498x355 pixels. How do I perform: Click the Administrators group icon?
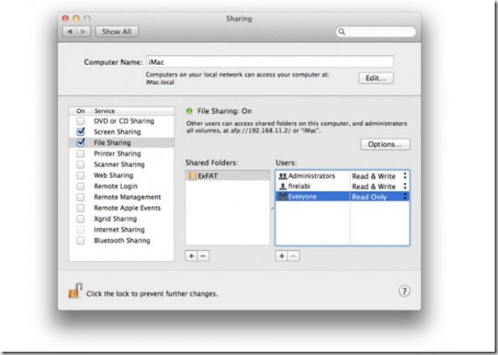[283, 175]
